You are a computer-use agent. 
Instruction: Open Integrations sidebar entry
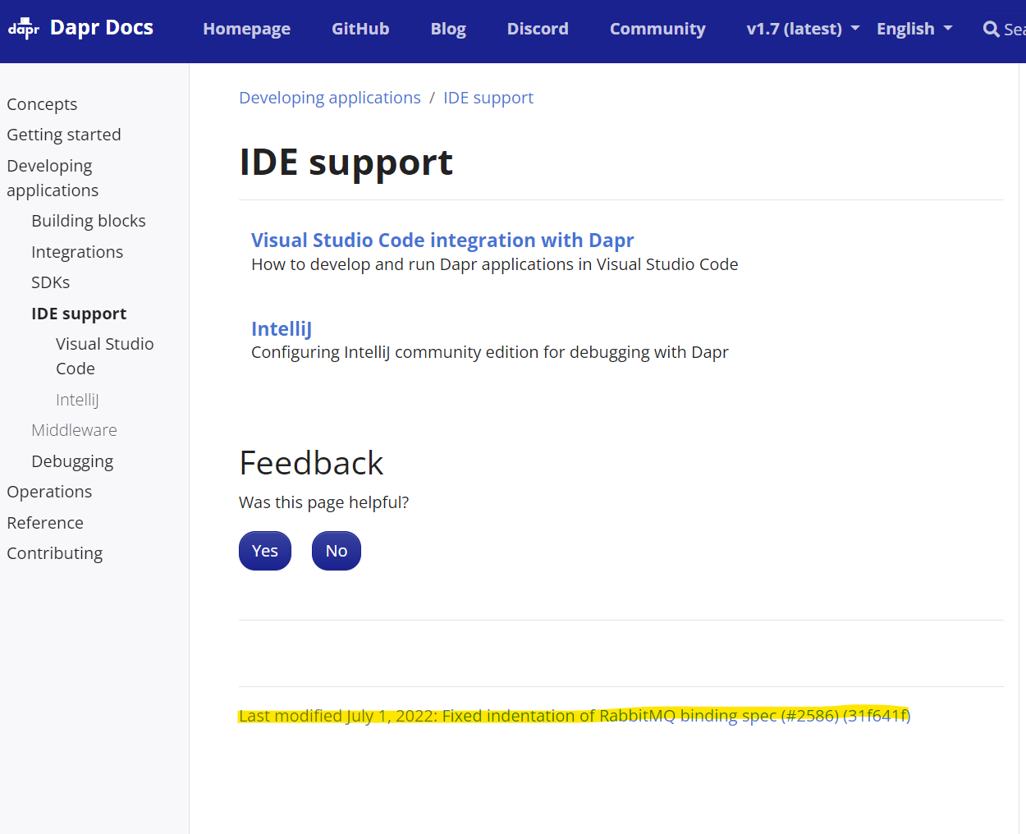(77, 252)
